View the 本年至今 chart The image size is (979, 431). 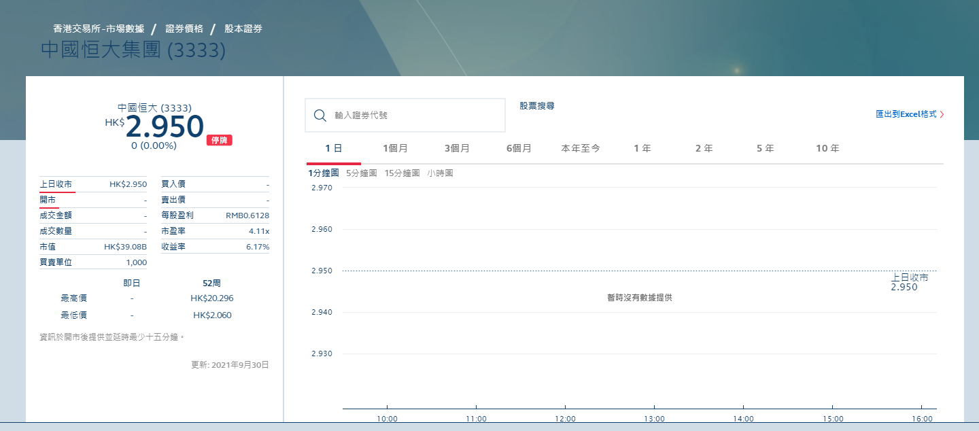(x=581, y=148)
